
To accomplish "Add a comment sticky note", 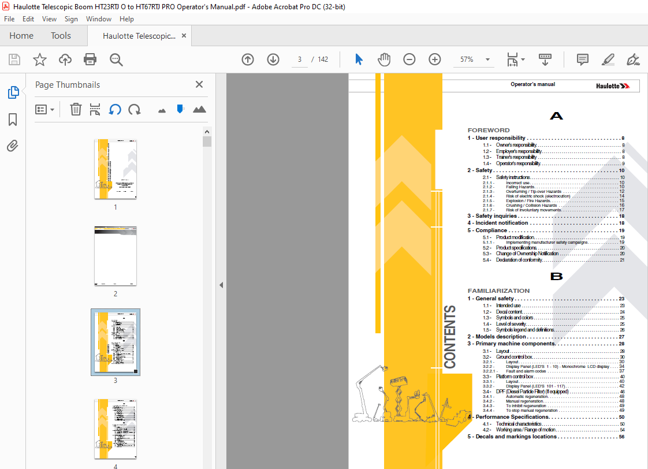I will pos(582,59).
